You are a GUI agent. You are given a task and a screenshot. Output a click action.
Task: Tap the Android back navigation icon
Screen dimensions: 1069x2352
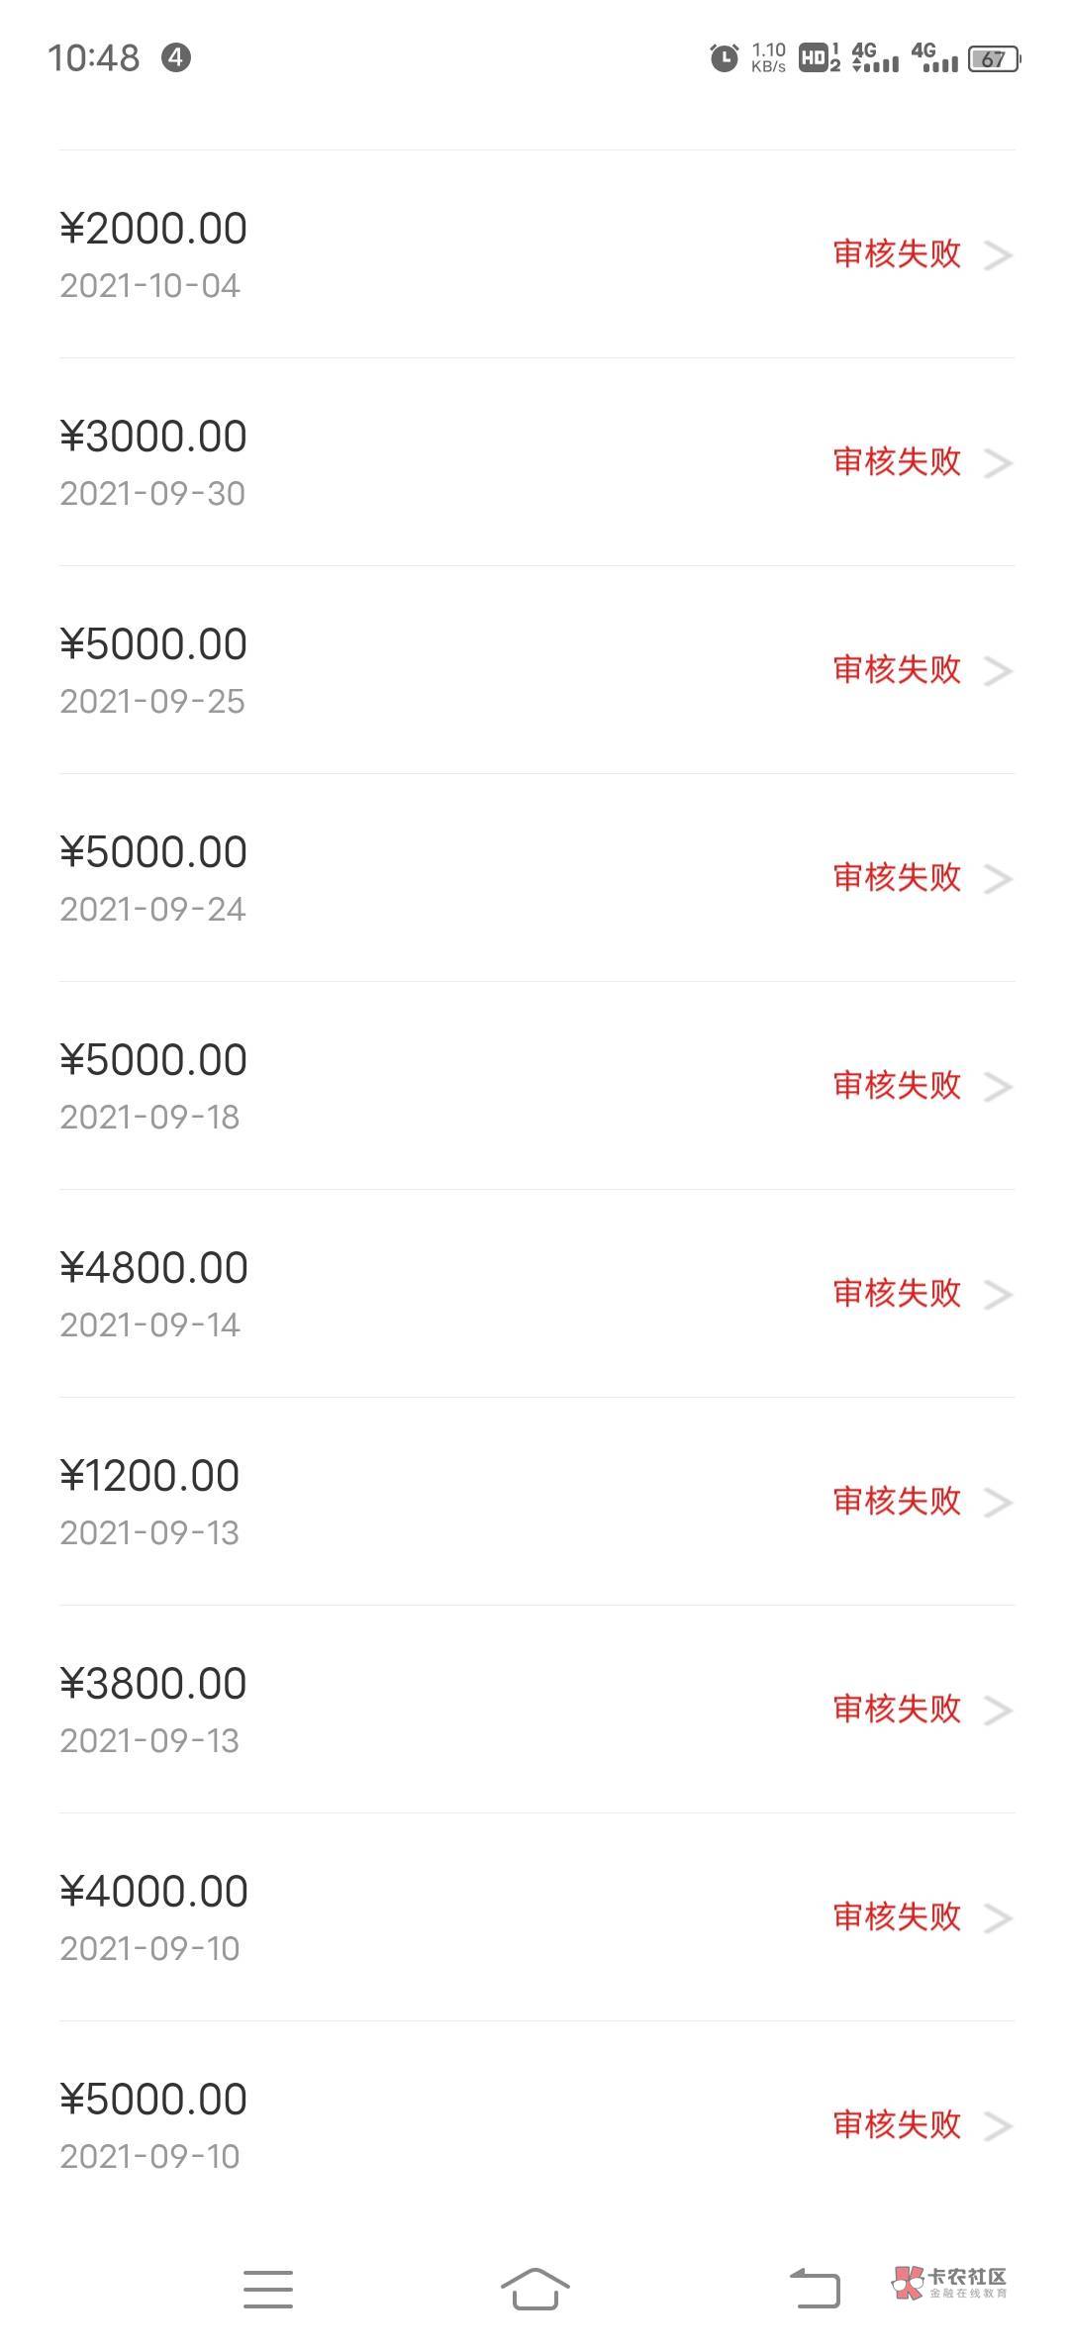815,2289
